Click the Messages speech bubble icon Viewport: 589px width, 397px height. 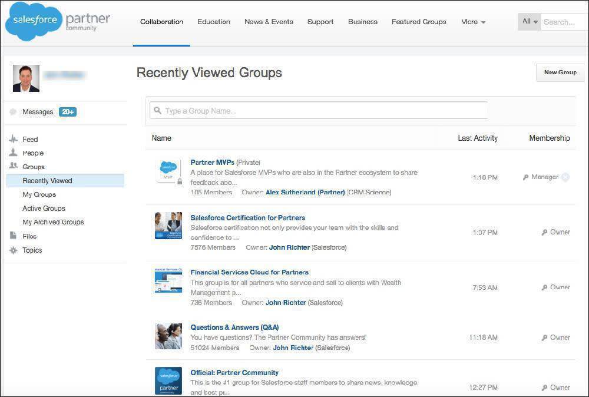13,111
